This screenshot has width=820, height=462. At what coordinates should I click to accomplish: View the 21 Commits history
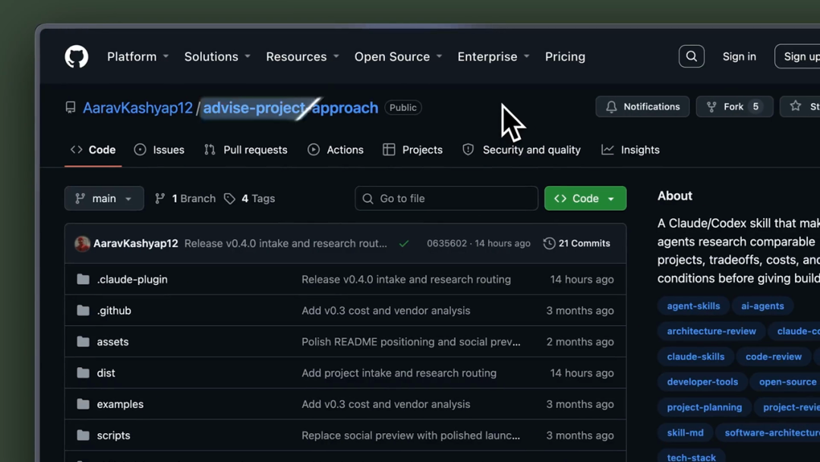coord(577,243)
